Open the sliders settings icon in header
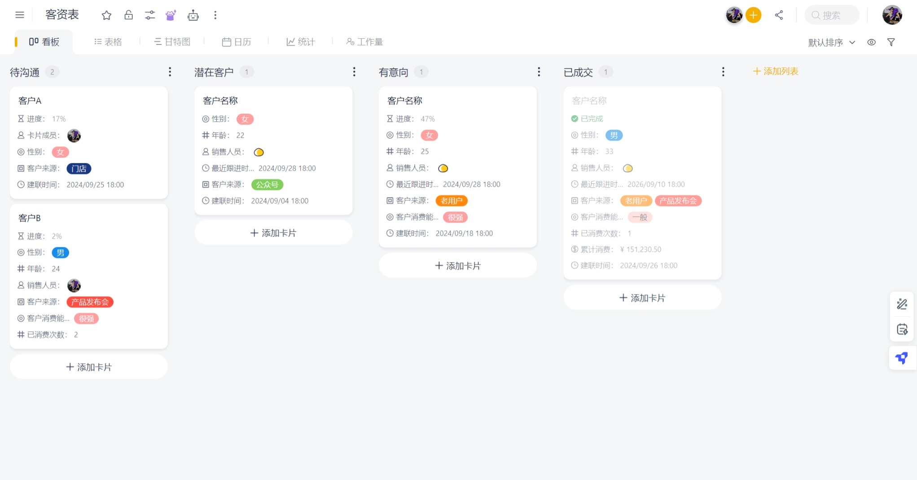The image size is (917, 480). (150, 15)
